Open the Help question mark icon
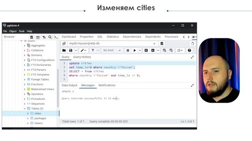The width and height of the screenshot is (252, 141). click(189, 51)
